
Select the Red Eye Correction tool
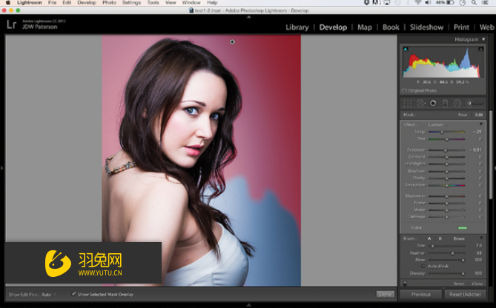pyautogui.click(x=433, y=103)
